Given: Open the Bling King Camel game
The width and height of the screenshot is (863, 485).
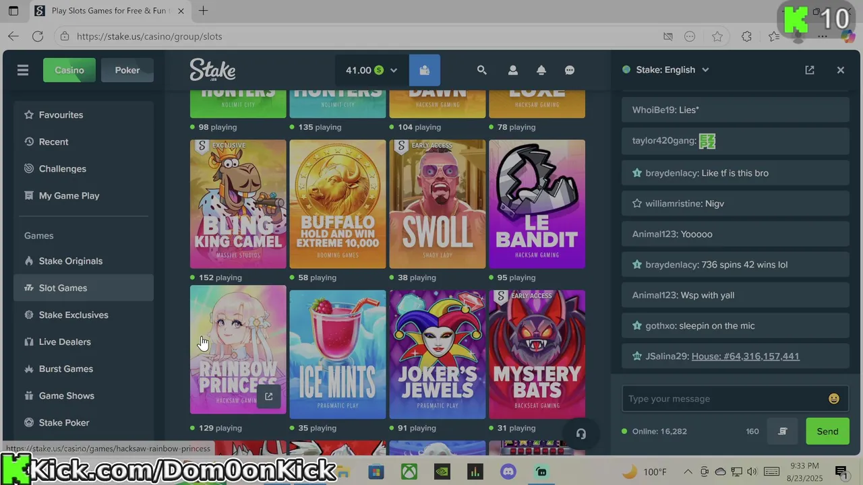Looking at the screenshot, I should 238,204.
